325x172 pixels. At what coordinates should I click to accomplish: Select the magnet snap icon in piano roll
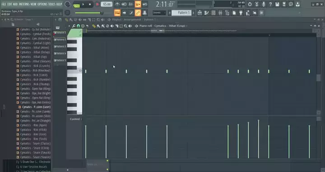coord(78,26)
